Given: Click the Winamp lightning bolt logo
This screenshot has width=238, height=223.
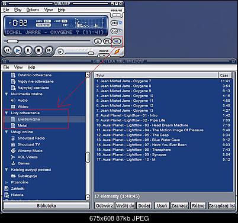Looking at the screenshot, I should point(117,51).
